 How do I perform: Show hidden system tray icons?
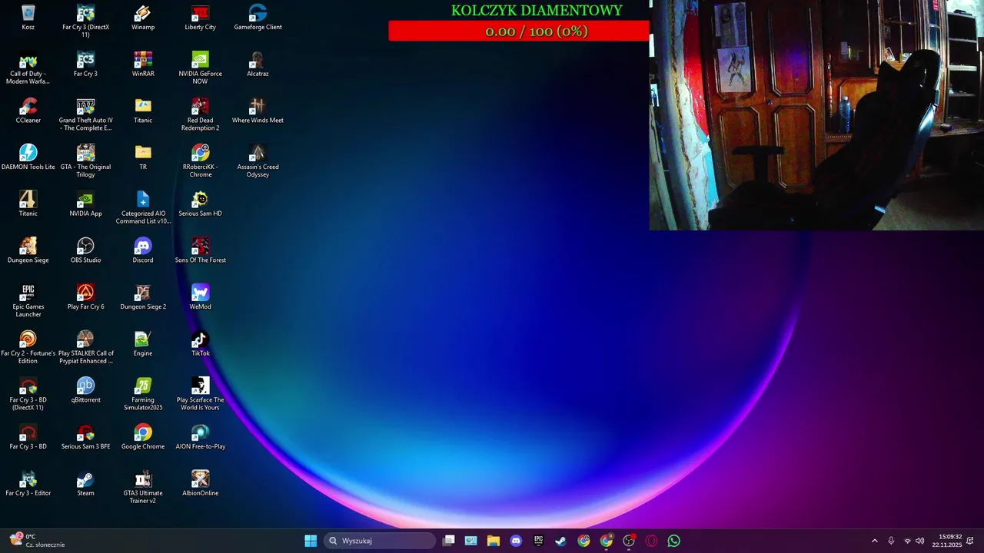point(874,541)
